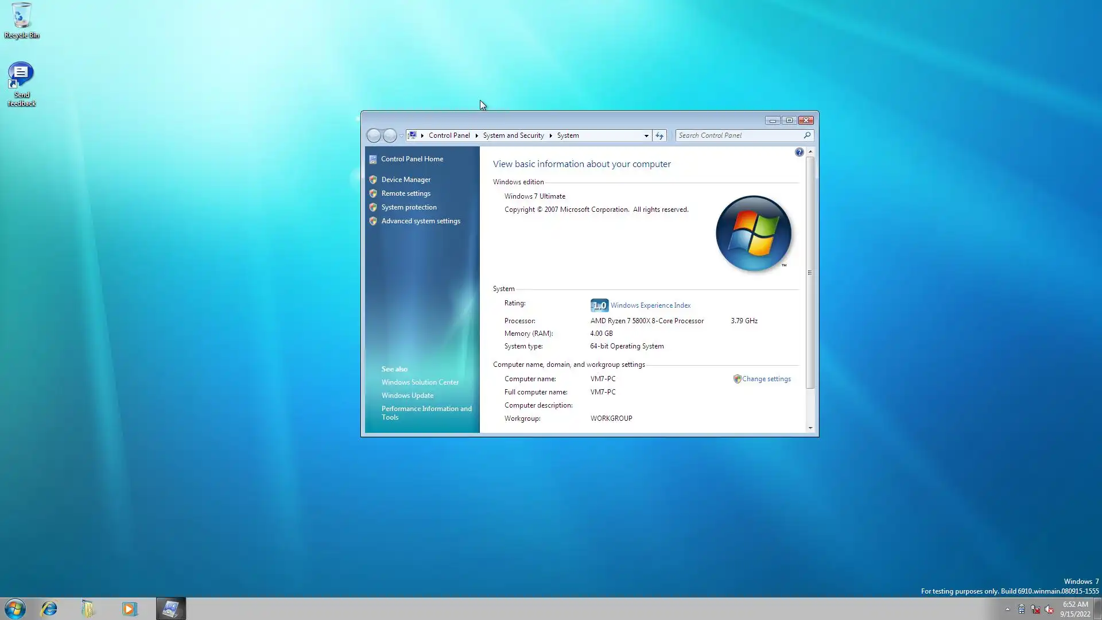Click the Search Control Panel field

point(738,135)
